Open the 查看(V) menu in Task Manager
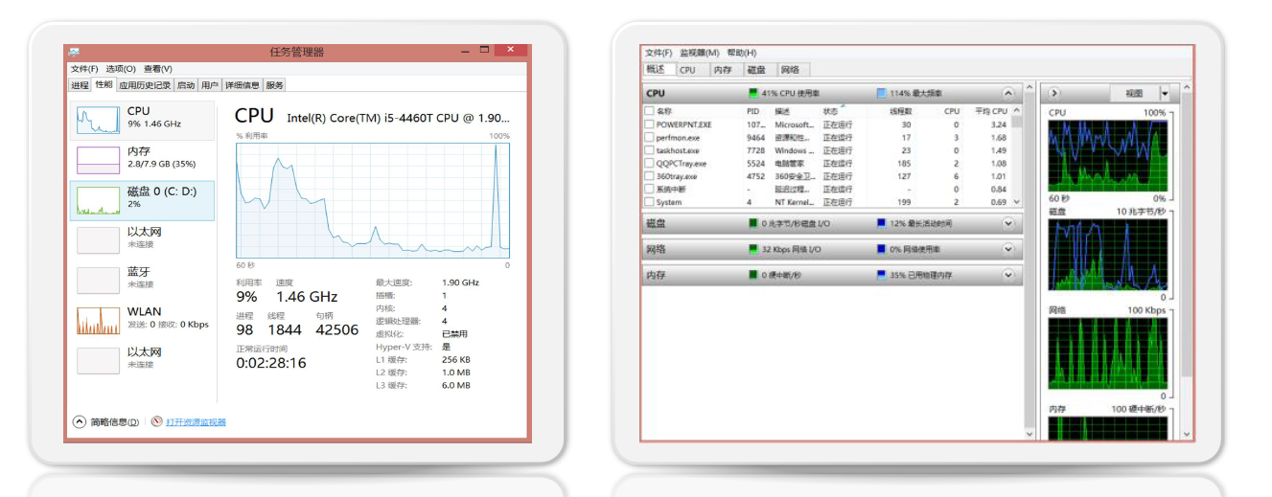Screen dimensions: 1272x497 click(158, 69)
